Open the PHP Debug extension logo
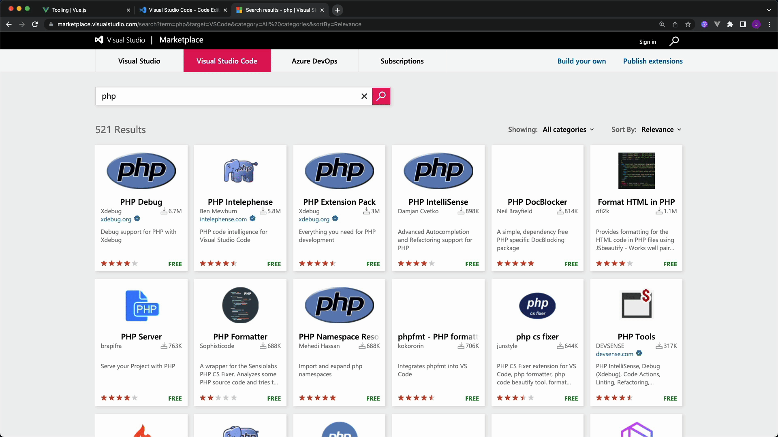 coord(141,171)
